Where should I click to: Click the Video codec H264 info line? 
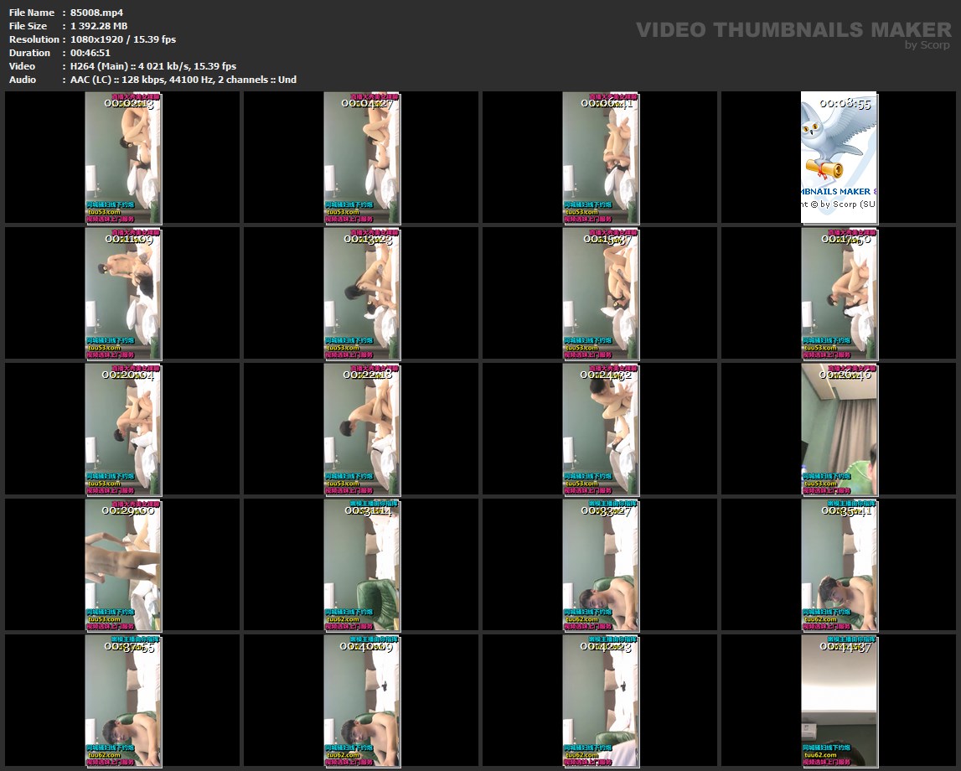tap(152, 66)
